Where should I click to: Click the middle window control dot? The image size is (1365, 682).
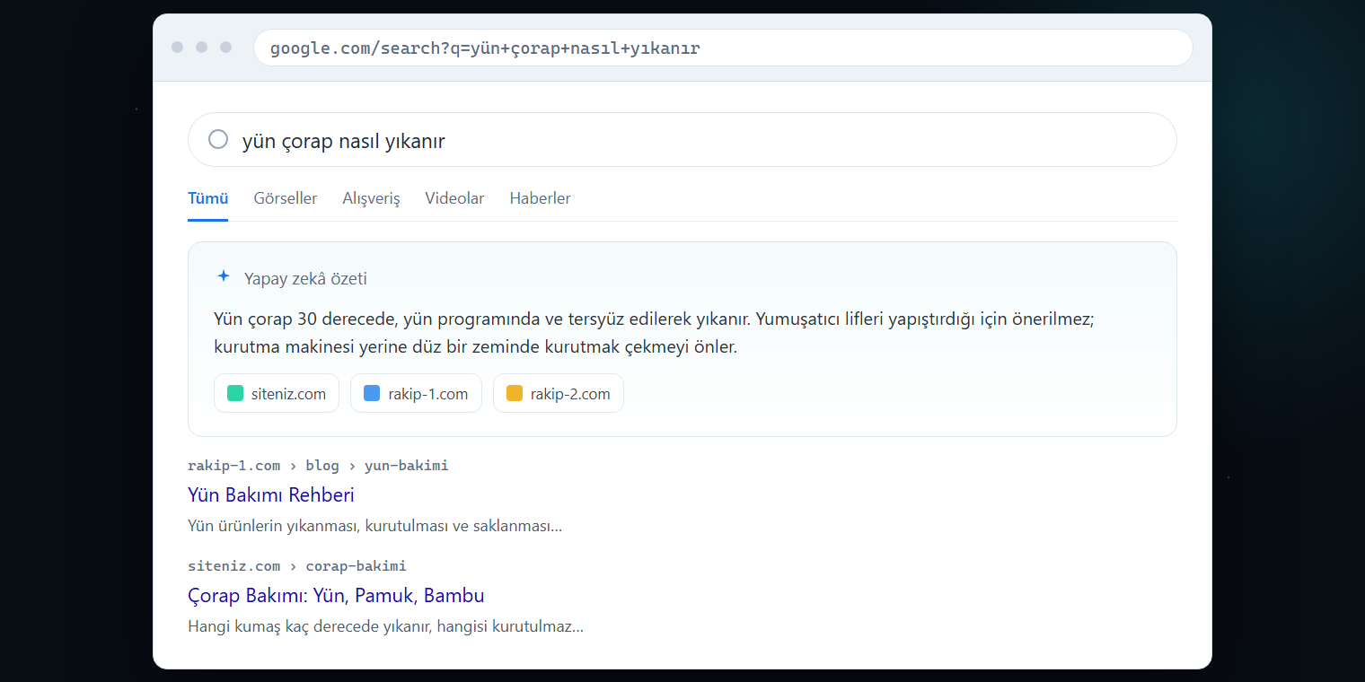(201, 48)
